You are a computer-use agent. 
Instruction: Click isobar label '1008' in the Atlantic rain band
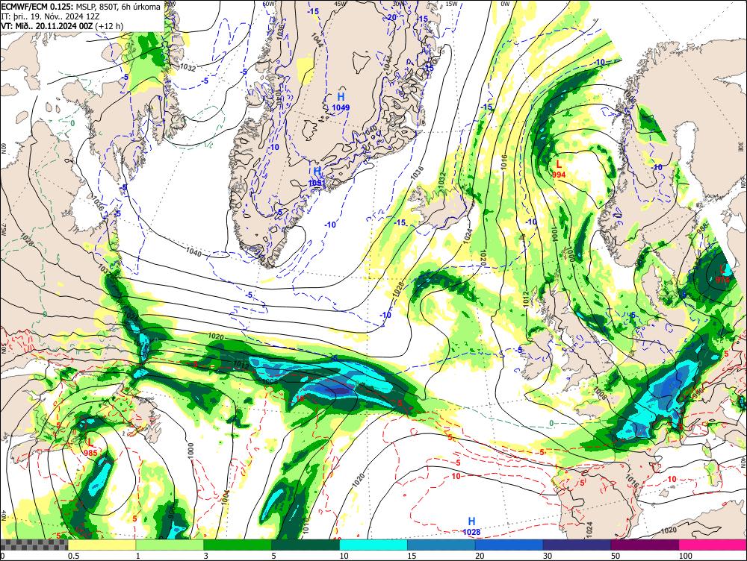(x=270, y=382)
